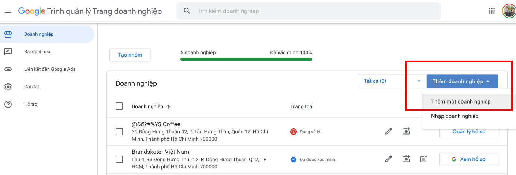Click the search magnifier icon
Viewport: 516px width, 175px height.
pos(187,11)
